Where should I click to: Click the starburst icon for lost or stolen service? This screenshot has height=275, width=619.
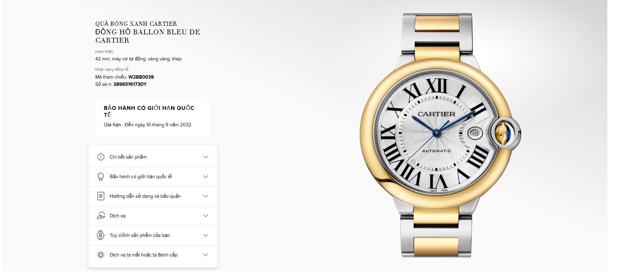coord(101,255)
